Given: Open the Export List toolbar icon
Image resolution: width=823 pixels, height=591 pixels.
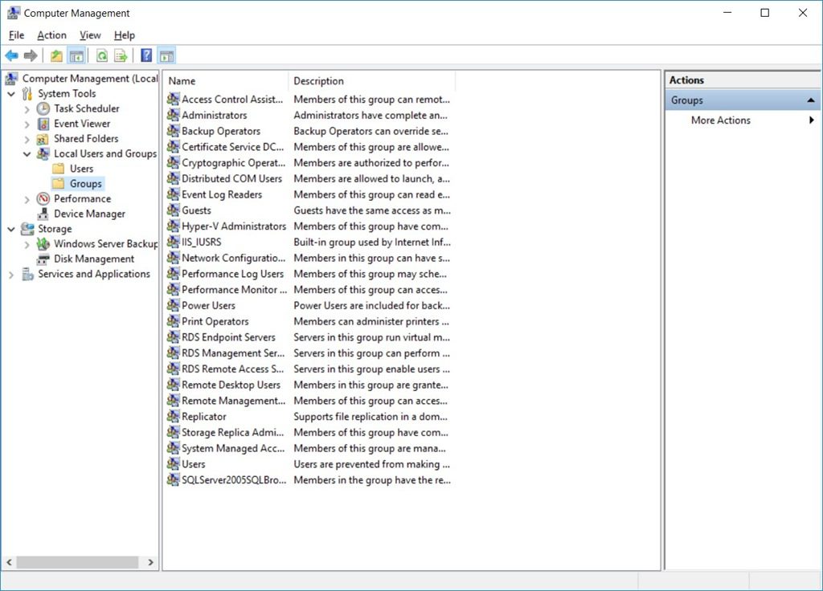Looking at the screenshot, I should 119,55.
